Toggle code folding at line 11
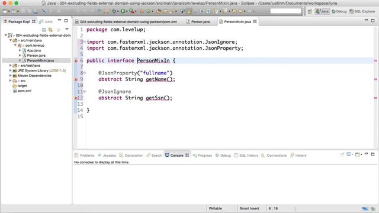The image size is (379, 213). coord(85,91)
